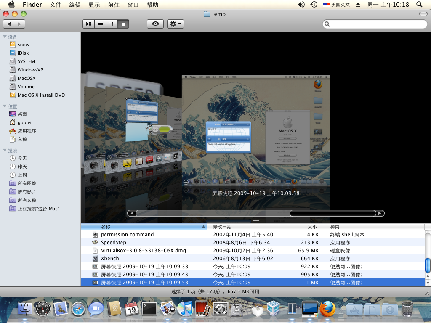Viewport: 431px width, 323px height.
Task: Collapse the 搜索 sidebar section
Action: (5, 150)
